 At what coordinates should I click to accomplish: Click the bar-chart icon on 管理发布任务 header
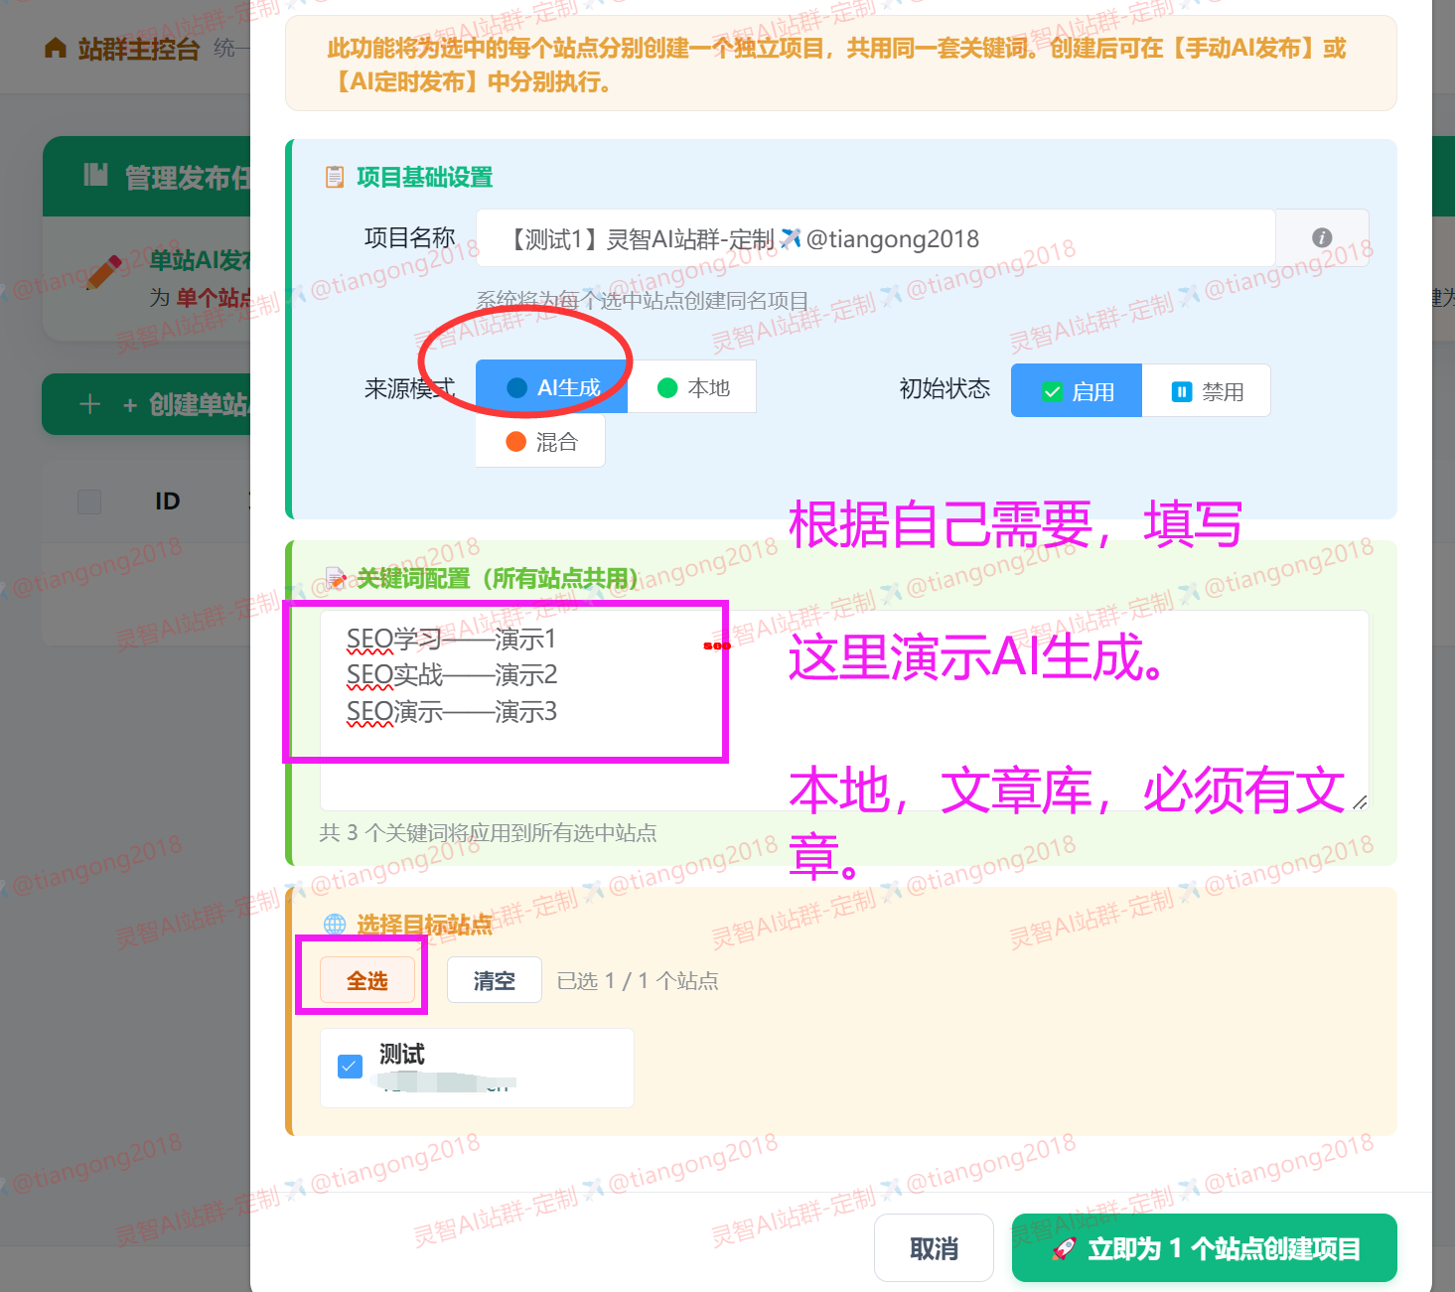coord(97,176)
